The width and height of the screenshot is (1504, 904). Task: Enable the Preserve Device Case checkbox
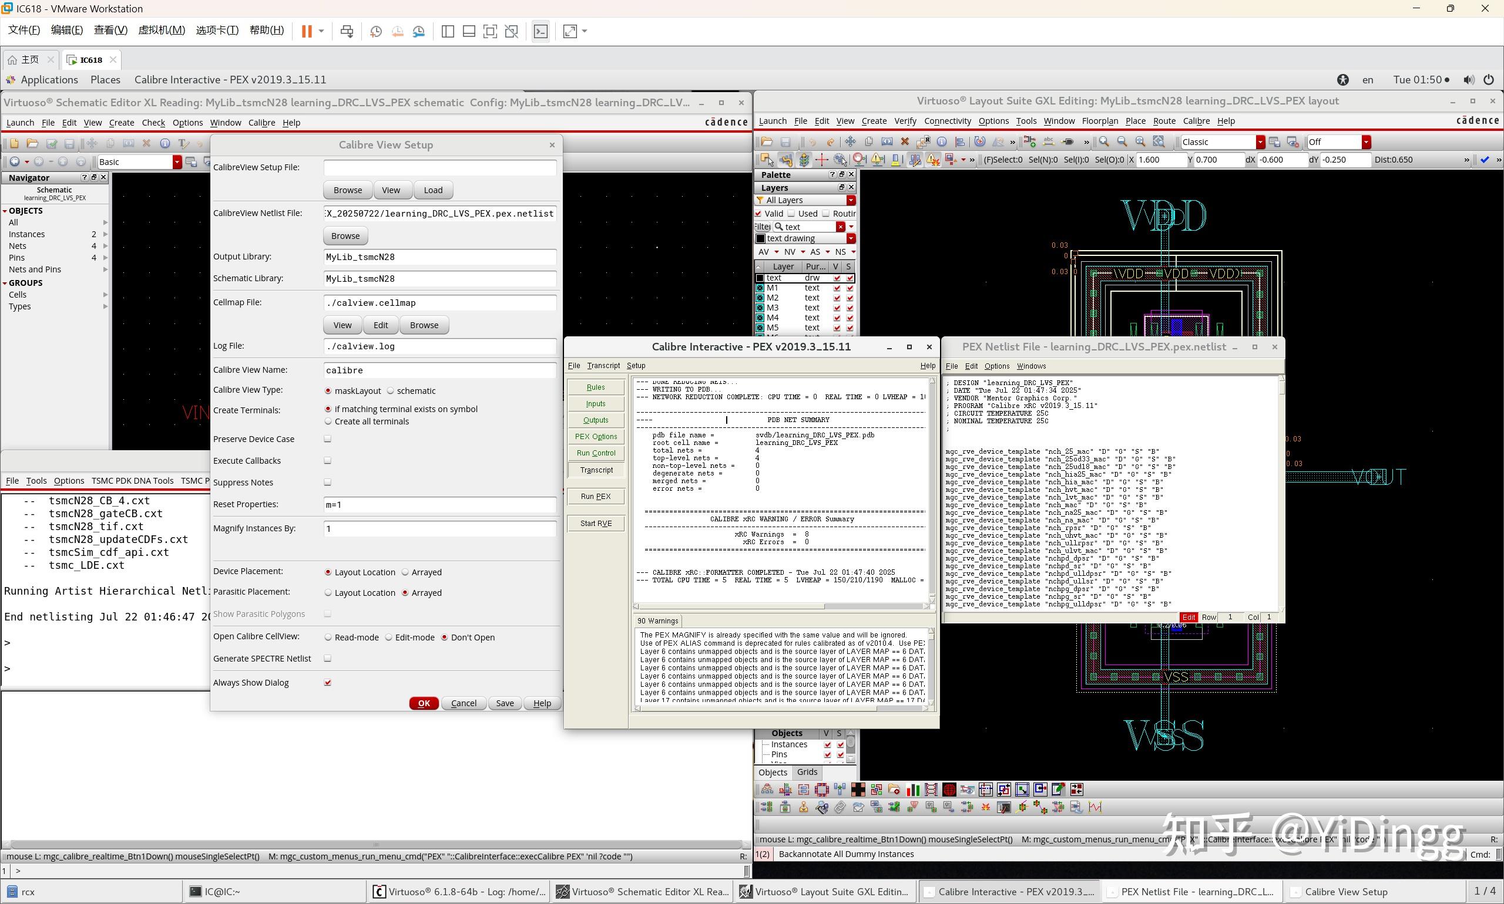click(327, 438)
